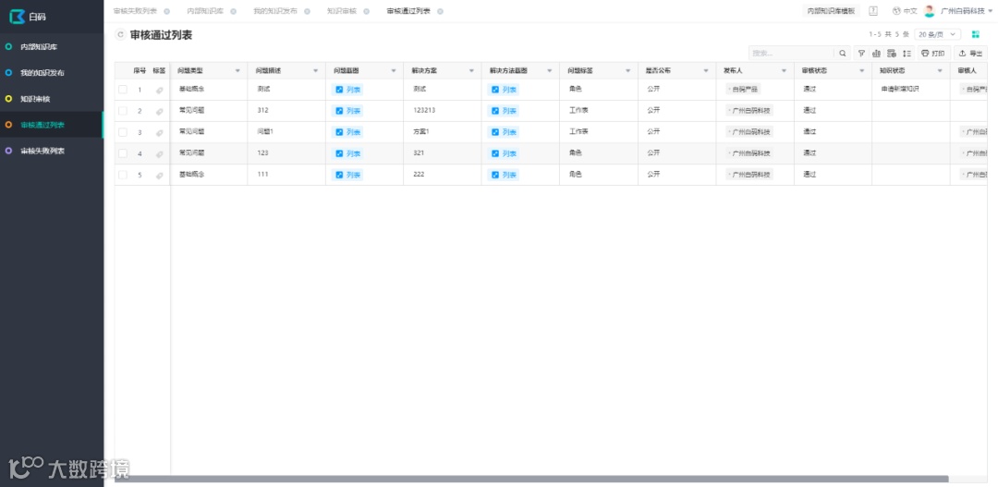Click tag icon in row 4
998x487 pixels.
[x=160, y=154]
